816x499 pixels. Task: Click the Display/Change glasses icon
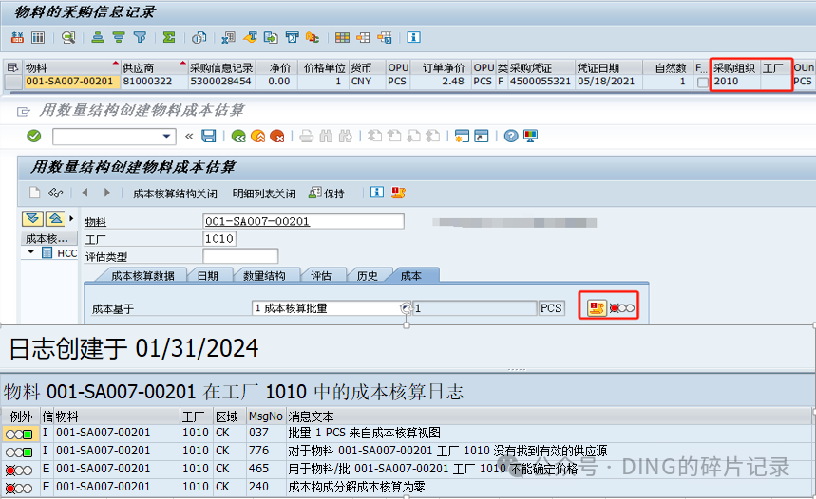click(56, 193)
